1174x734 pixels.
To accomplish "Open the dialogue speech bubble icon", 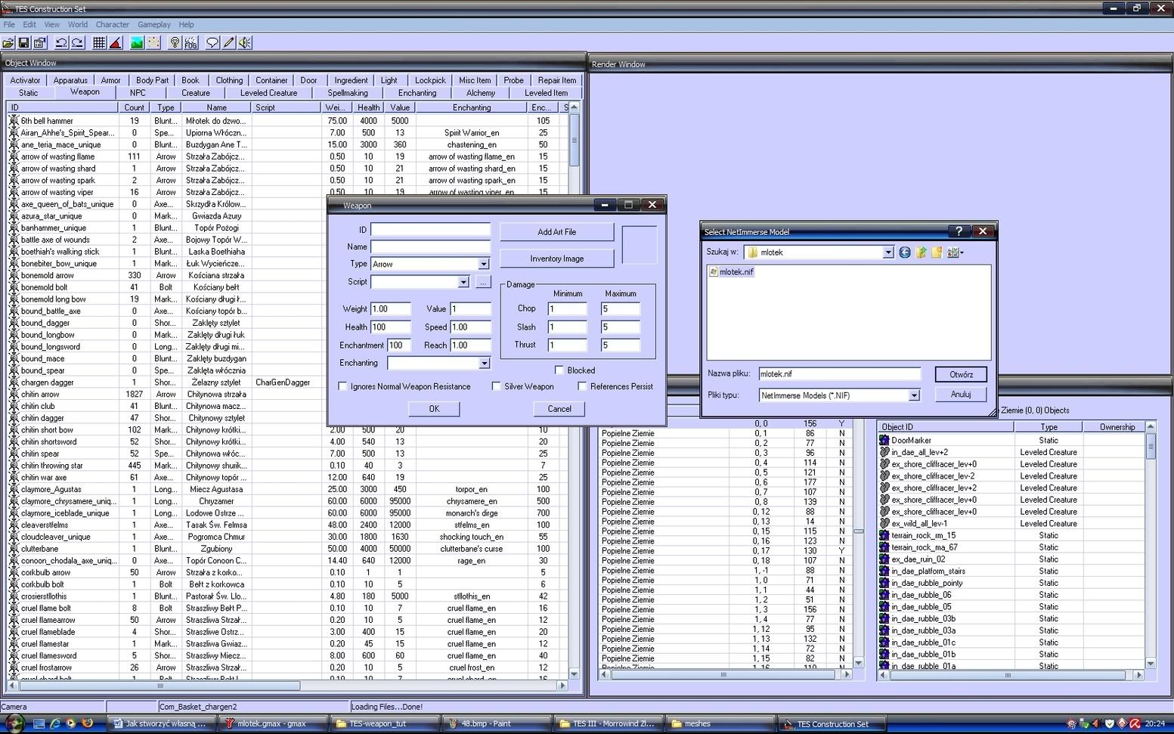I will pos(212,43).
